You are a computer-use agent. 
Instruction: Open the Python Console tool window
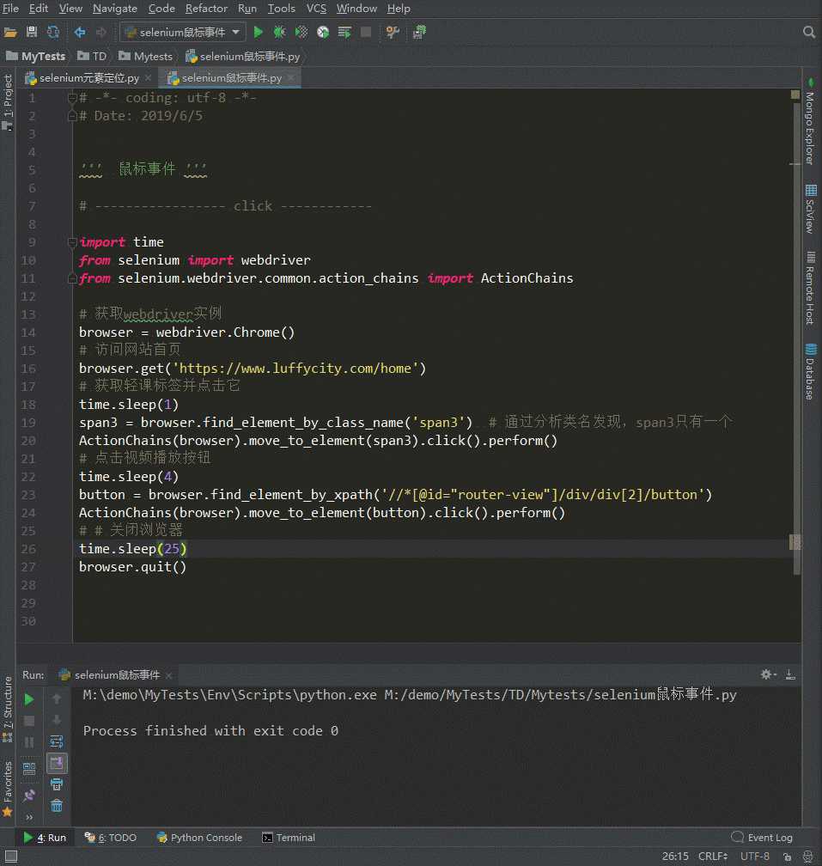[x=199, y=838]
